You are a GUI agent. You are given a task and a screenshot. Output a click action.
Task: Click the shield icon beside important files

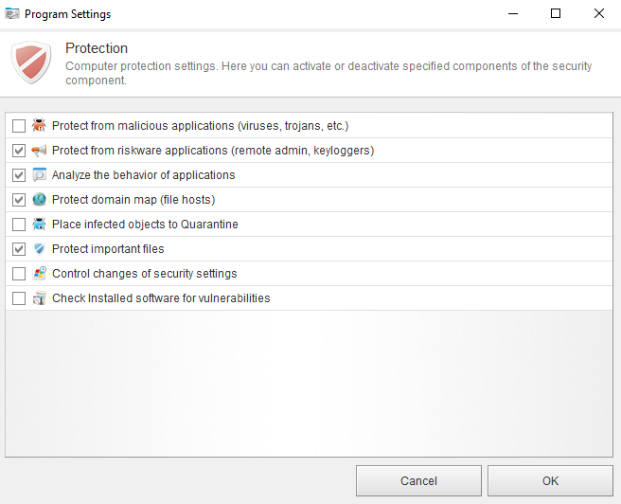pyautogui.click(x=39, y=249)
